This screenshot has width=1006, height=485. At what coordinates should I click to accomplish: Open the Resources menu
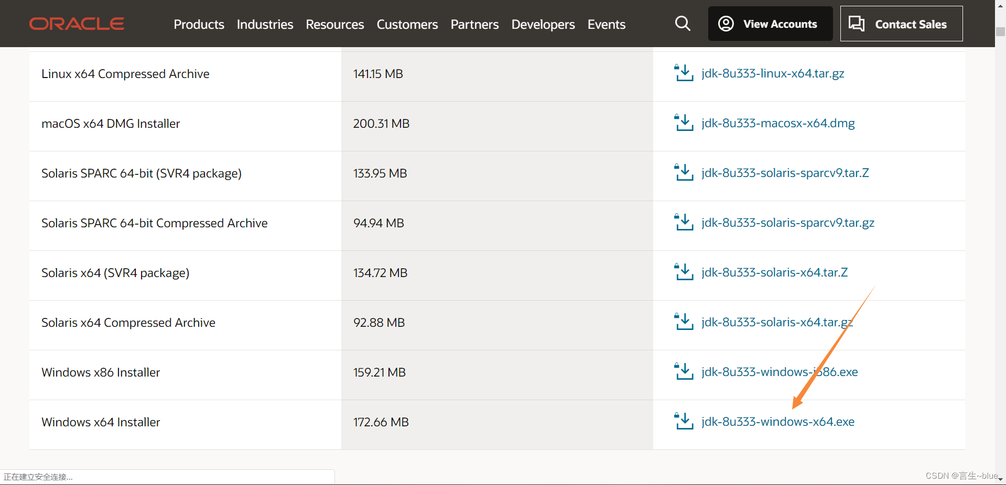pyautogui.click(x=334, y=24)
